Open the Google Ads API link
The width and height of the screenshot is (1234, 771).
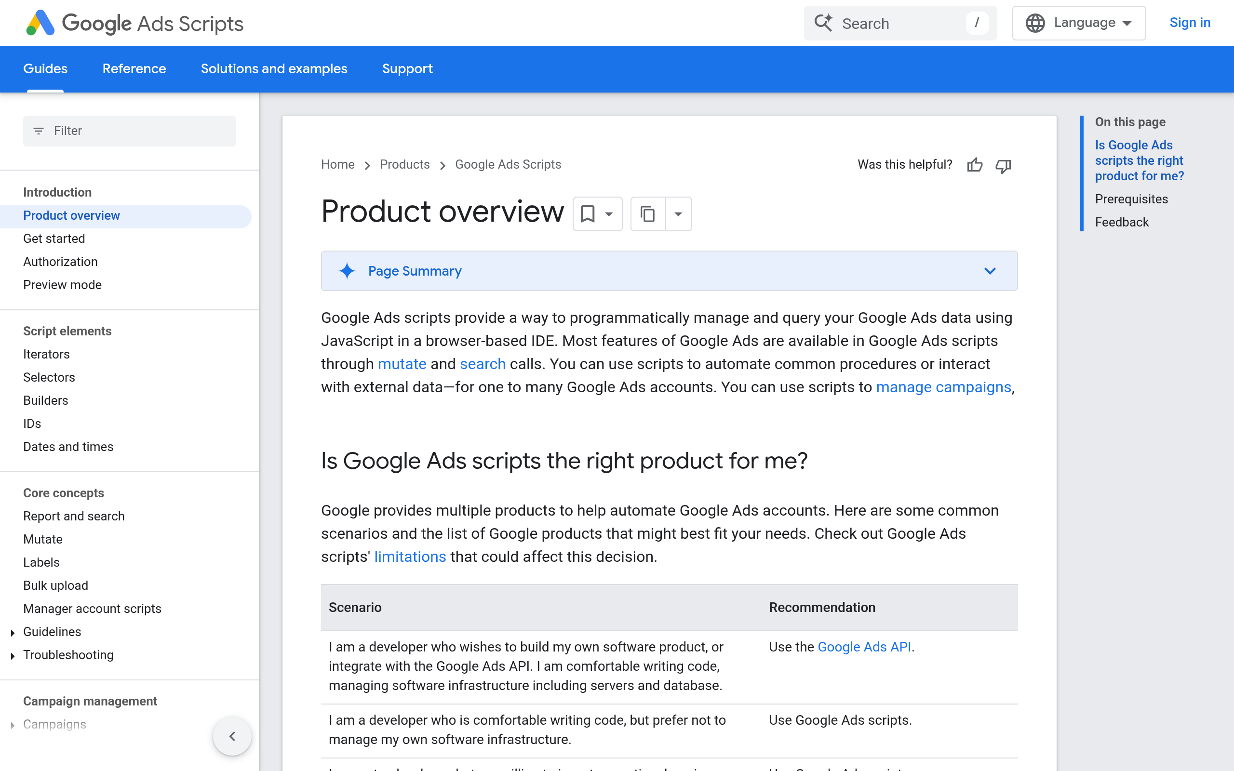[x=864, y=647]
